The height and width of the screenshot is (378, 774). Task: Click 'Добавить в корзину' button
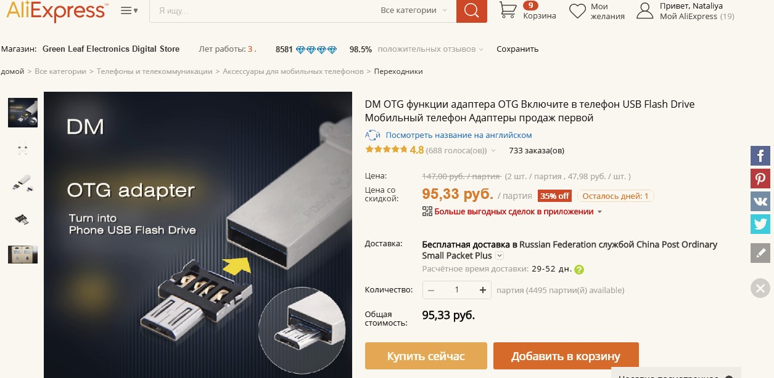coord(566,356)
